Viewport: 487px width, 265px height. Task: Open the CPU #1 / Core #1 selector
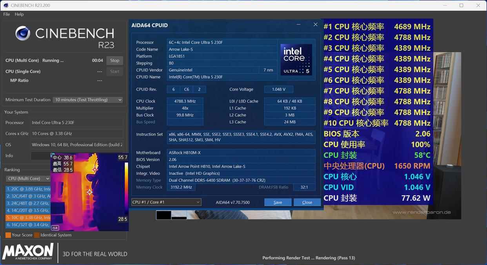coord(166,202)
